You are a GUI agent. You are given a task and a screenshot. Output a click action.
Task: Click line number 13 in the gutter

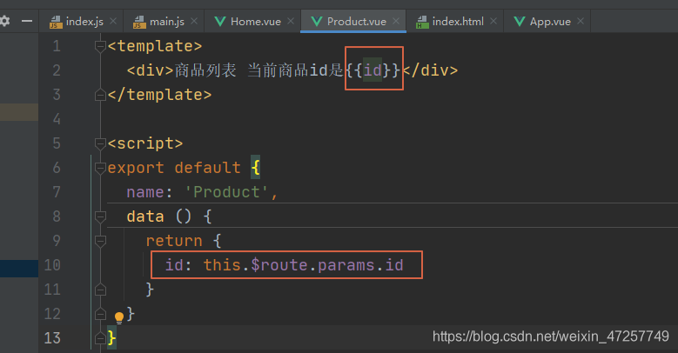pyautogui.click(x=52, y=338)
